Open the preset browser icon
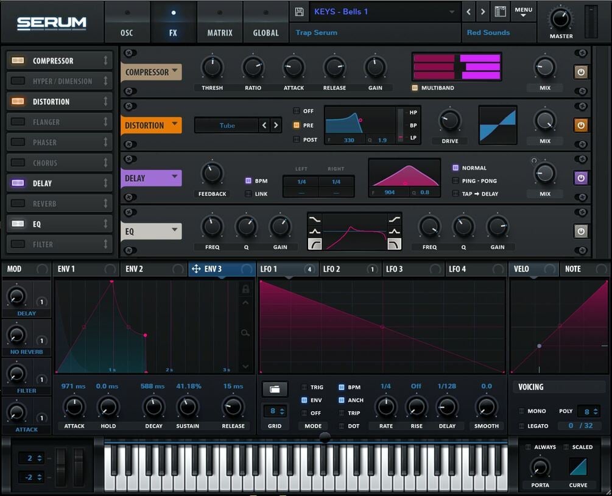The height and width of the screenshot is (496, 612). 500,12
